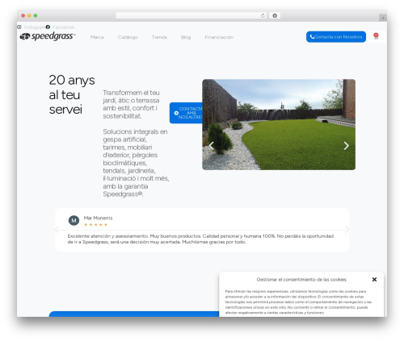Go to next customer review
The image size is (404, 341).
(x=347, y=230)
